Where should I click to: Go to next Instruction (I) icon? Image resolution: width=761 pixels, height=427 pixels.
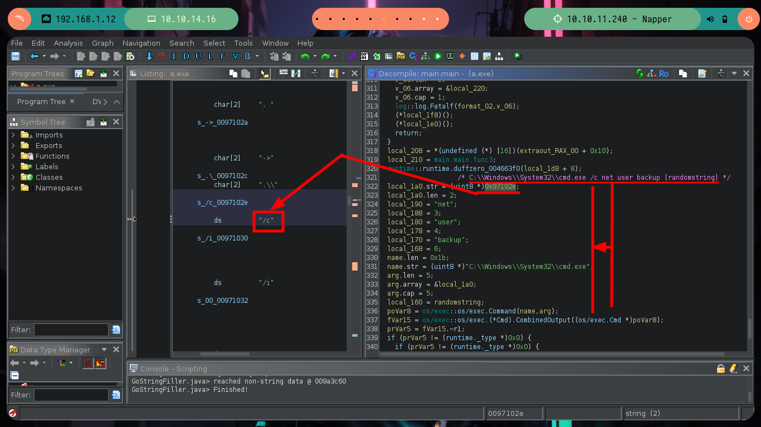[174, 56]
